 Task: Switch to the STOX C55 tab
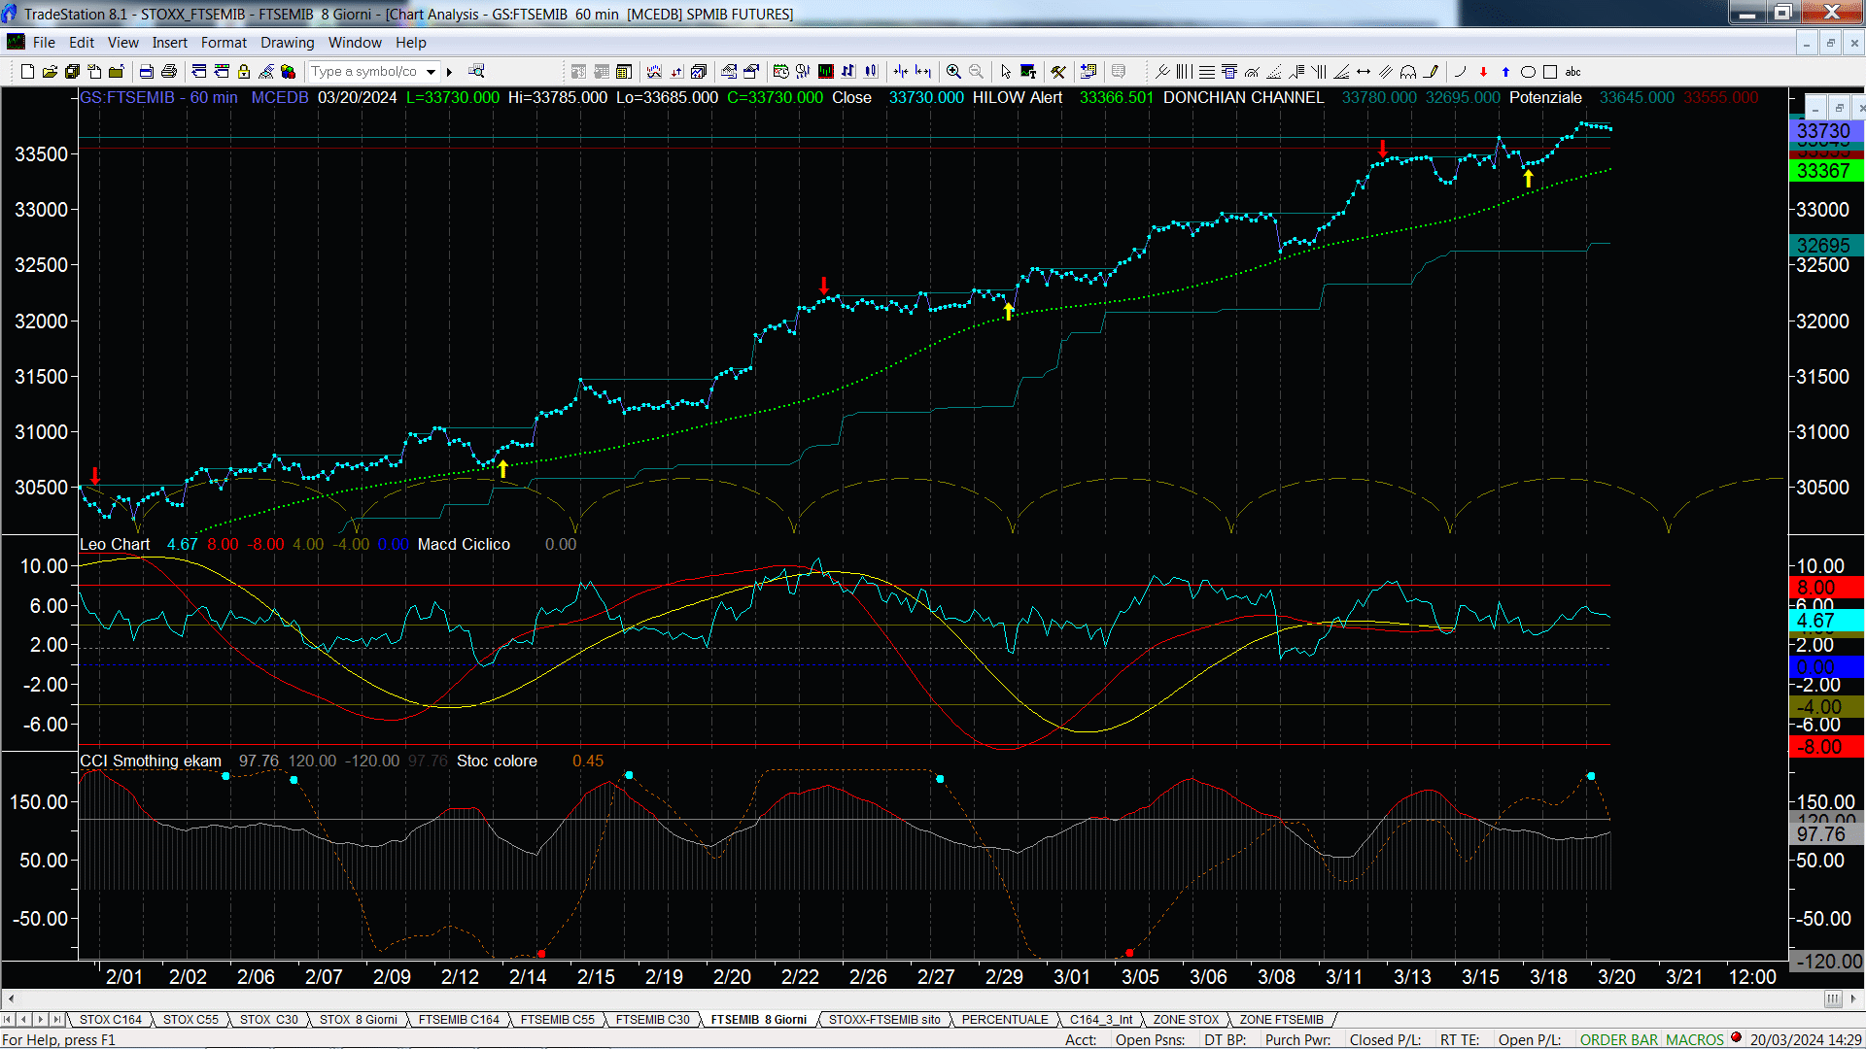(190, 1020)
